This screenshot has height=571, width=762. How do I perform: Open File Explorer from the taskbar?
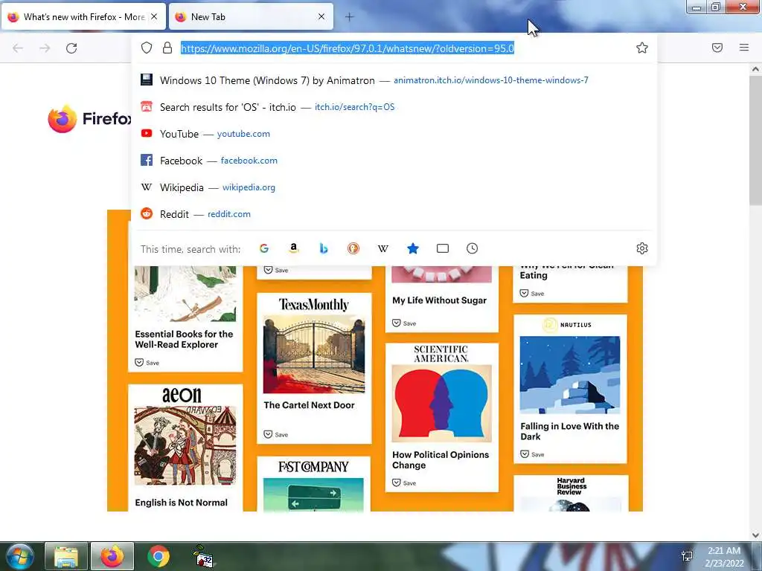tap(66, 556)
